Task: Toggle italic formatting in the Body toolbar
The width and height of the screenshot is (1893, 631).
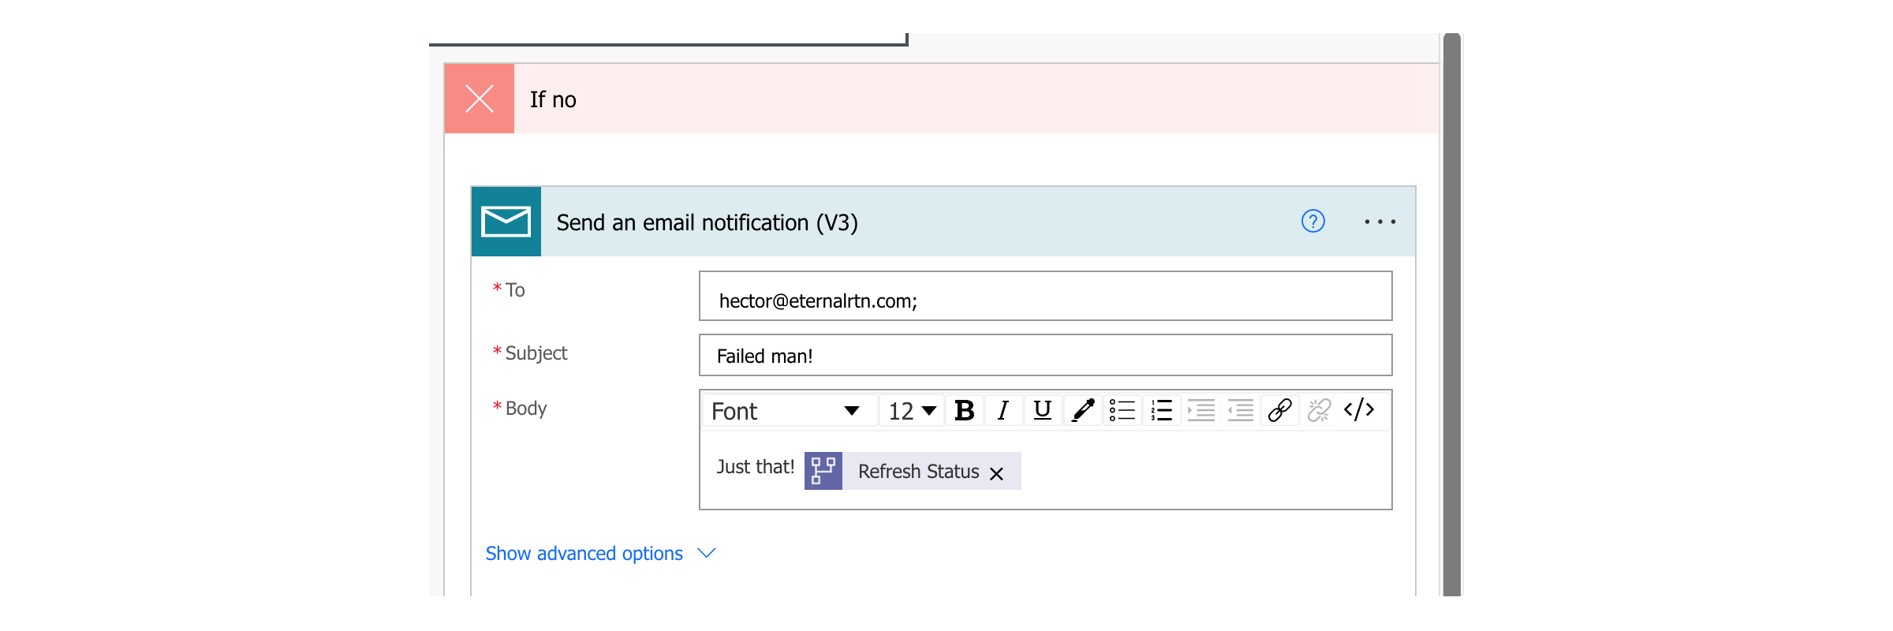Action: pyautogui.click(x=1003, y=410)
